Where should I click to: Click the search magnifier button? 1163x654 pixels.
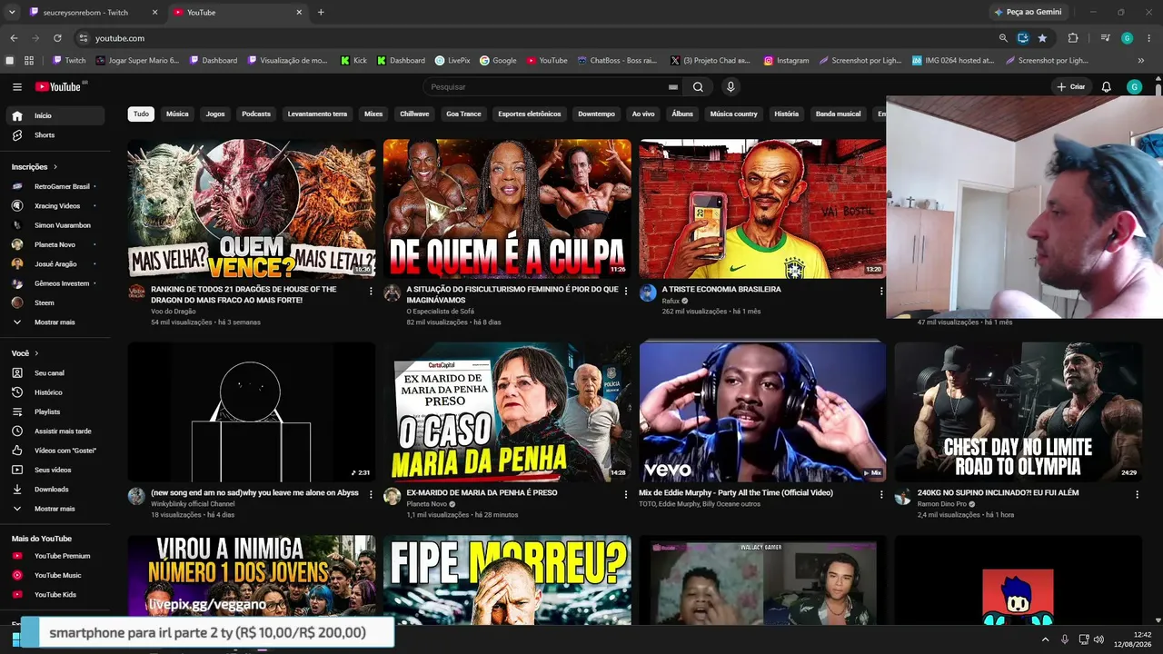coord(698,87)
